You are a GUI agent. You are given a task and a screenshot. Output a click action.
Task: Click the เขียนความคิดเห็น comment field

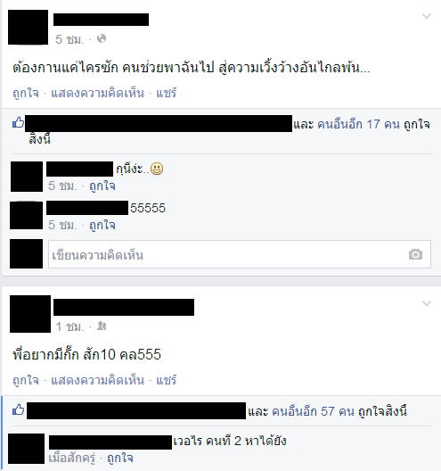point(240,254)
